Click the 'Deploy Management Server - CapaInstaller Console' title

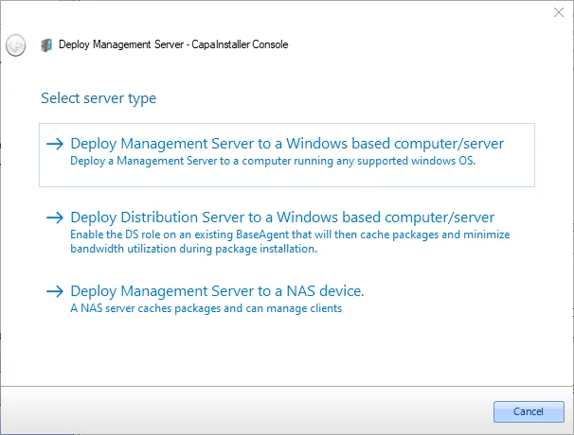tap(173, 44)
